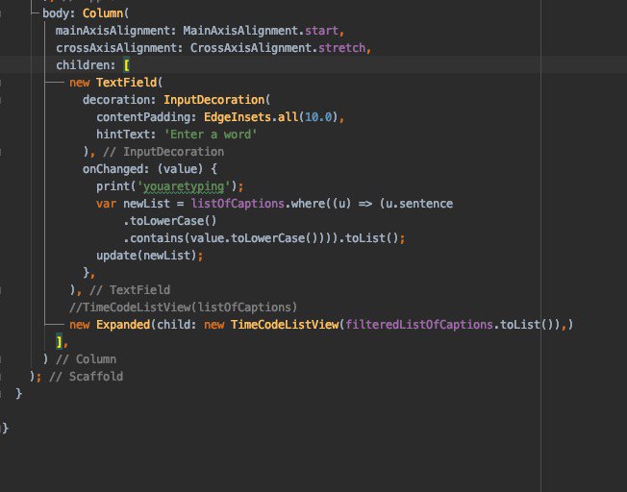Viewport: 627px width, 492px height.
Task: Click the 'child:' parameter in Expanded
Action: pos(176,325)
